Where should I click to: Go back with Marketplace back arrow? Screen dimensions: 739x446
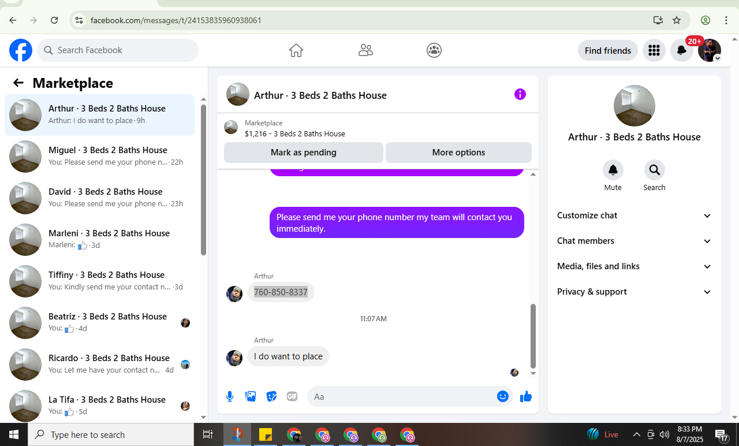click(x=18, y=83)
